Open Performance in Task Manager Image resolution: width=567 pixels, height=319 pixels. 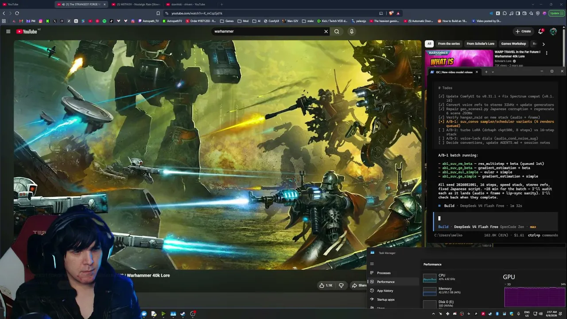393,282
